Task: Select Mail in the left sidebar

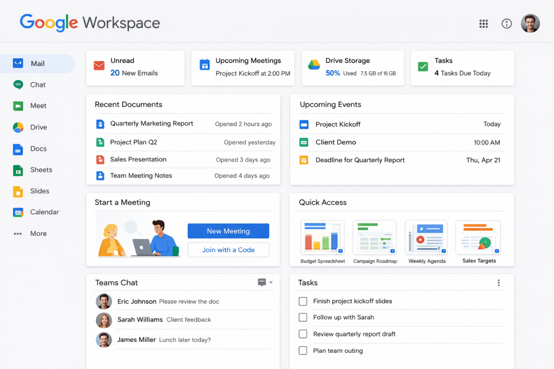Action: point(37,64)
